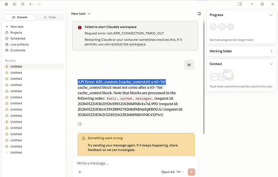Copy the API error message via copy icon
This screenshot has width=278, height=177.
(80, 124)
